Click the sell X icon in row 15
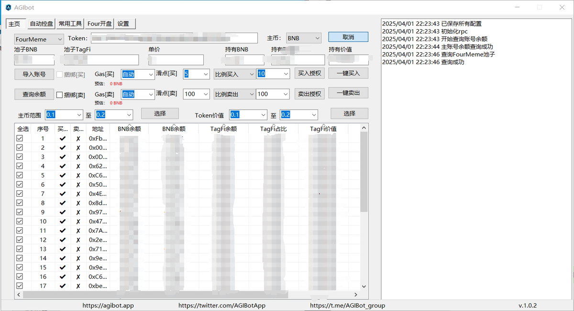Screen dimensions: 574x311 [78, 267]
